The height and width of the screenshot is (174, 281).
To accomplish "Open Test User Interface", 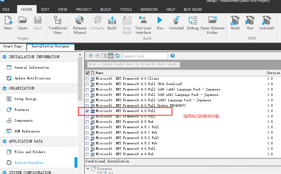I will tap(143, 25).
